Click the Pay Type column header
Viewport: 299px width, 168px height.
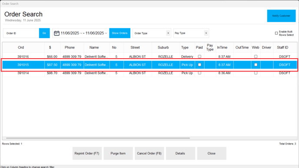[210, 47]
